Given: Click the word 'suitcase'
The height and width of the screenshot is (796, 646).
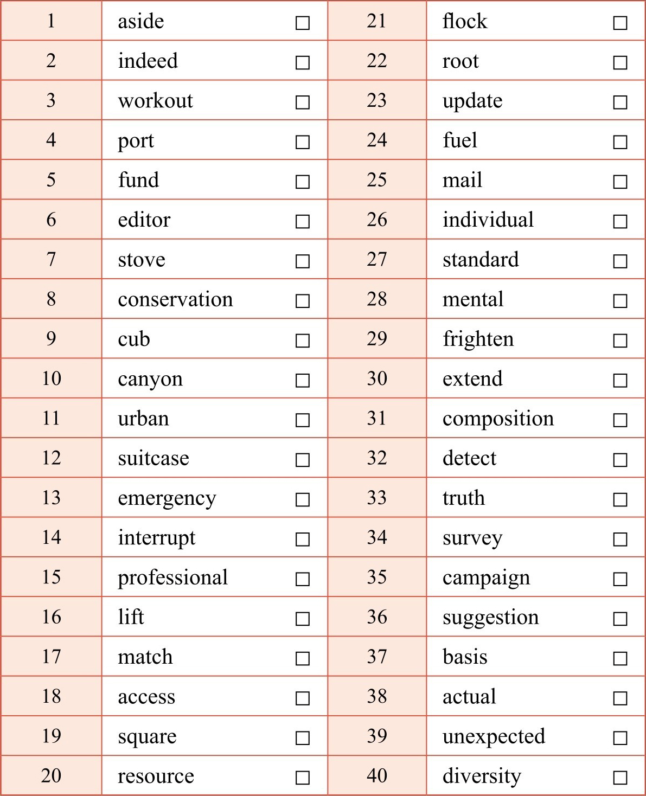Looking at the screenshot, I should (x=153, y=458).
